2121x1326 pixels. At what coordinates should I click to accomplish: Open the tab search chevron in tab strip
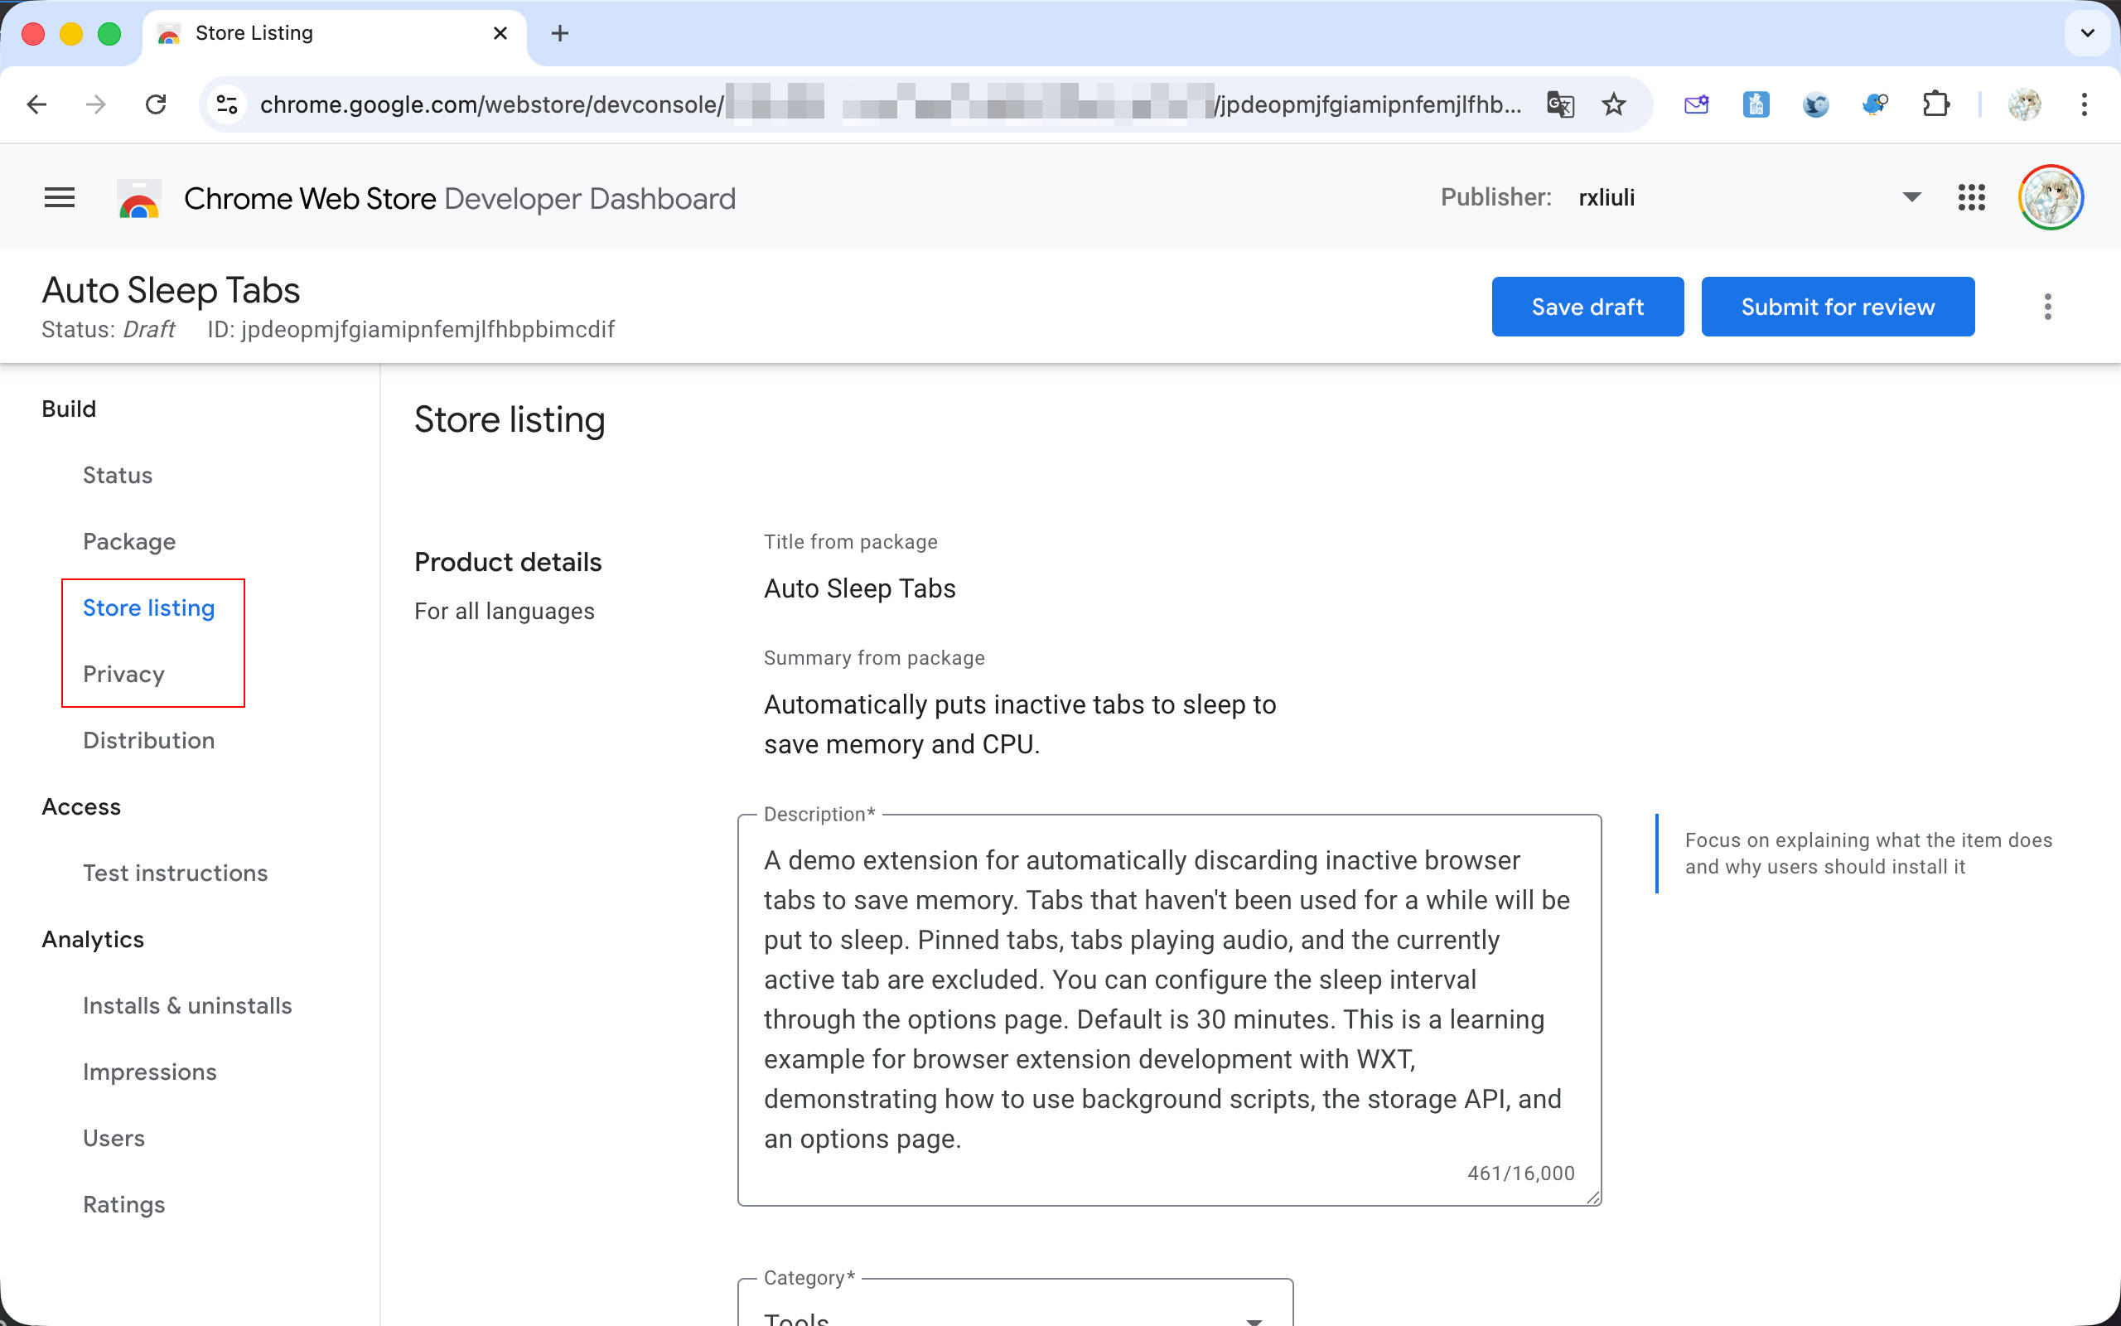pyautogui.click(x=2088, y=33)
